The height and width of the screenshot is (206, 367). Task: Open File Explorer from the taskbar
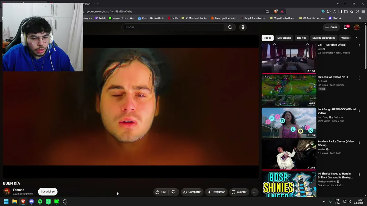pos(15,201)
